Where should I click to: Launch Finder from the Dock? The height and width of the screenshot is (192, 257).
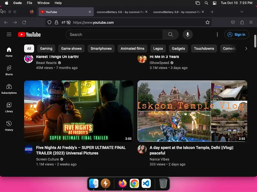point(94,183)
